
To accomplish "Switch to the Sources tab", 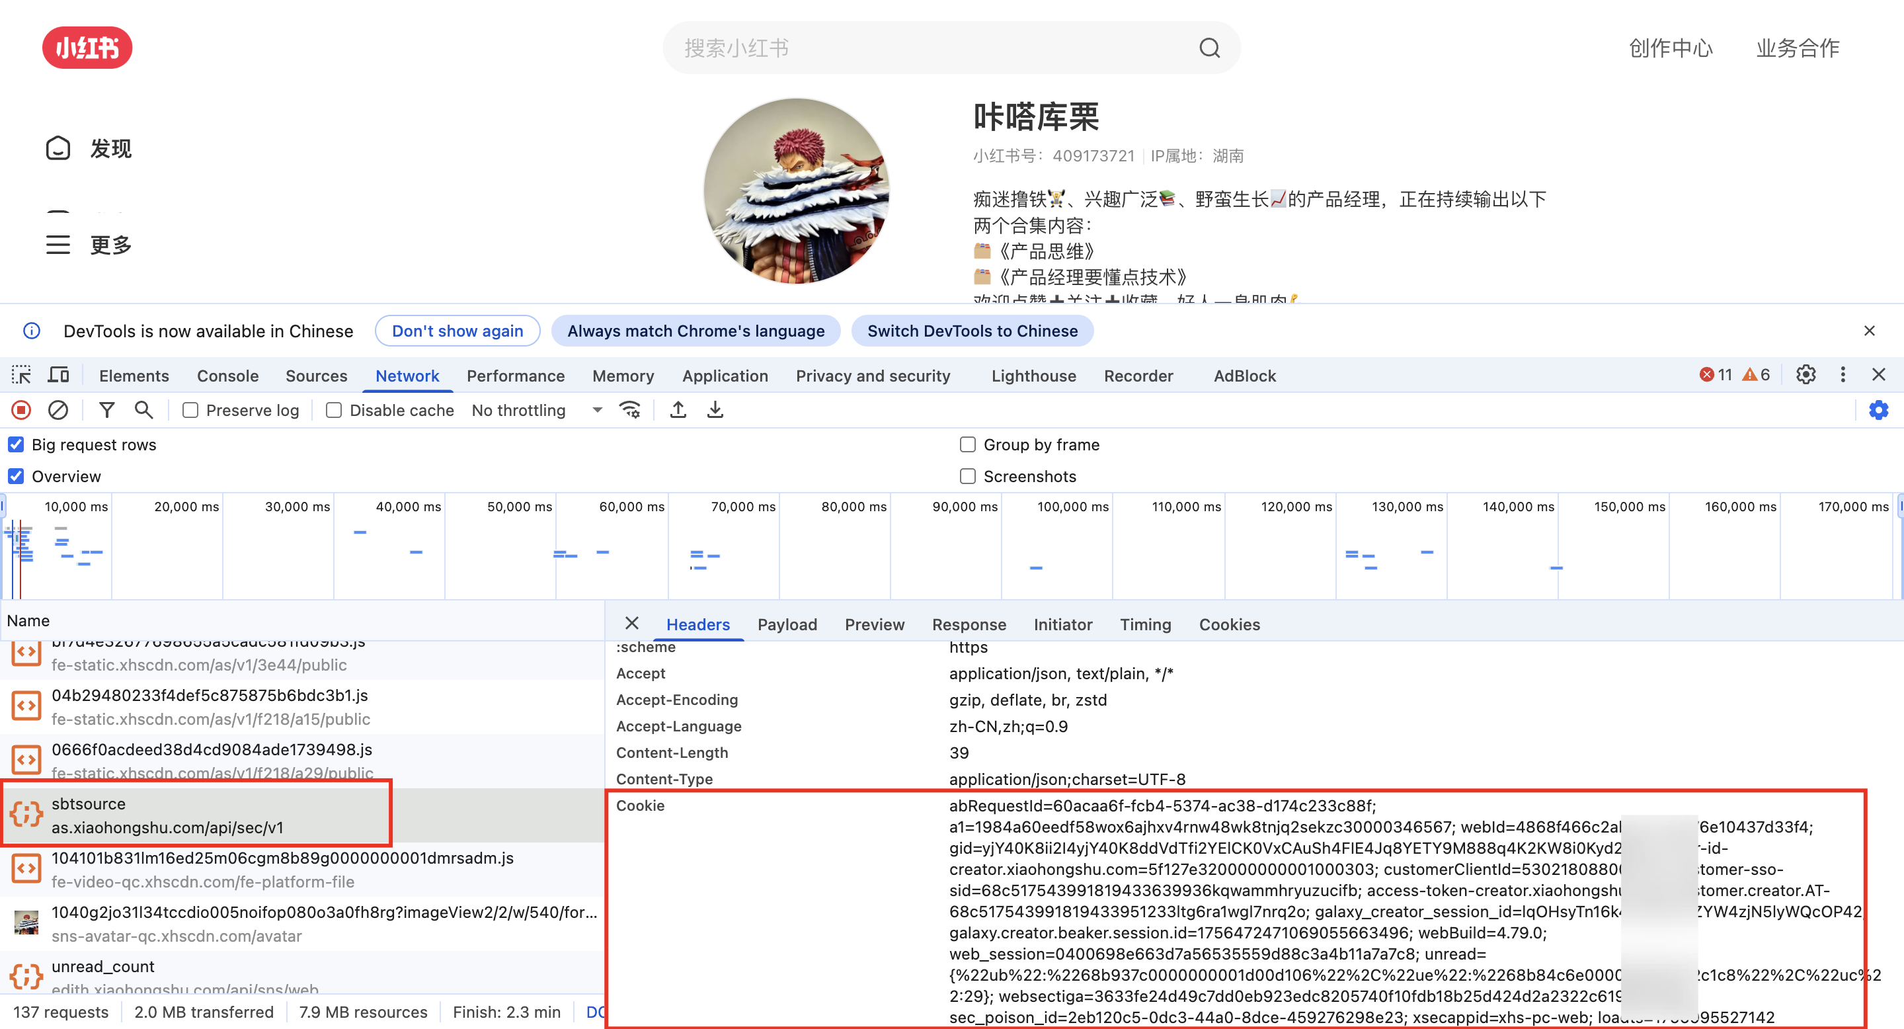I will [x=317, y=376].
